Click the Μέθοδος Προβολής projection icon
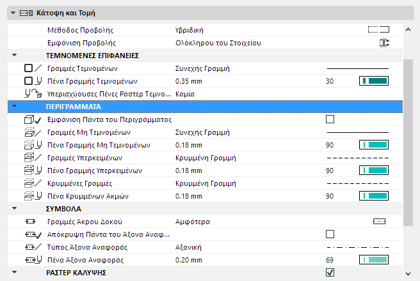Image resolution: width=420 pixels, height=281 pixels. pyautogui.click(x=379, y=29)
